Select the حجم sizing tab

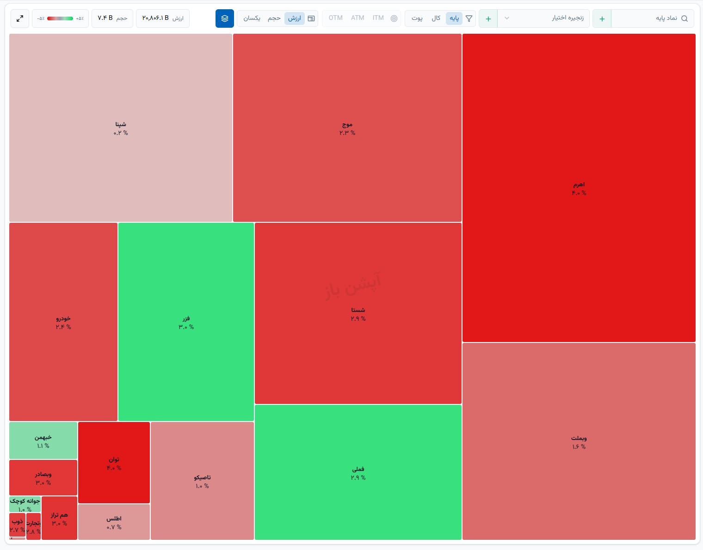[274, 18]
